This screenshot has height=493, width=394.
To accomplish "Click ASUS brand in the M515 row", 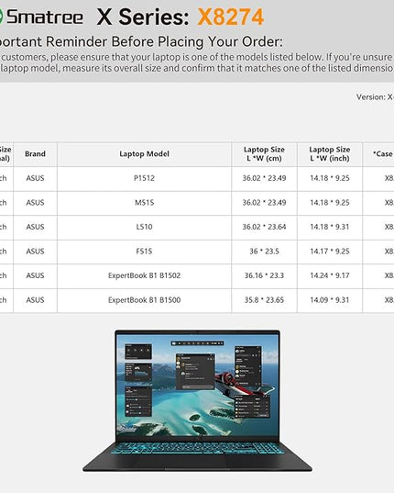I will coord(35,203).
